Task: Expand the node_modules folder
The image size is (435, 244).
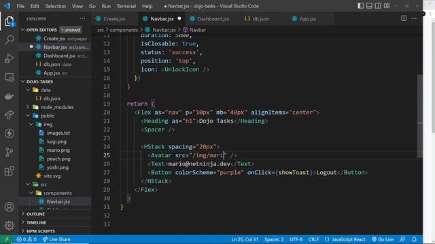Action: [28, 107]
